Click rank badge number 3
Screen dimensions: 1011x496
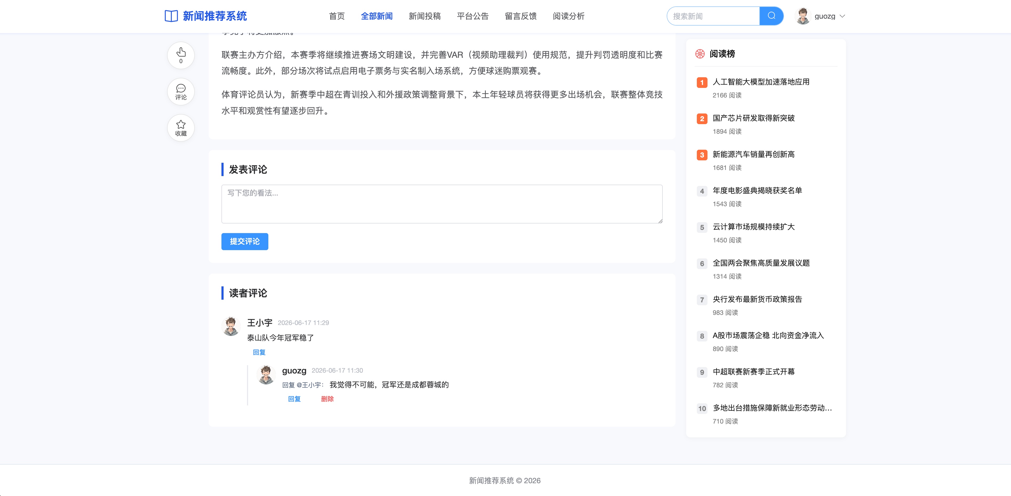[x=702, y=155]
